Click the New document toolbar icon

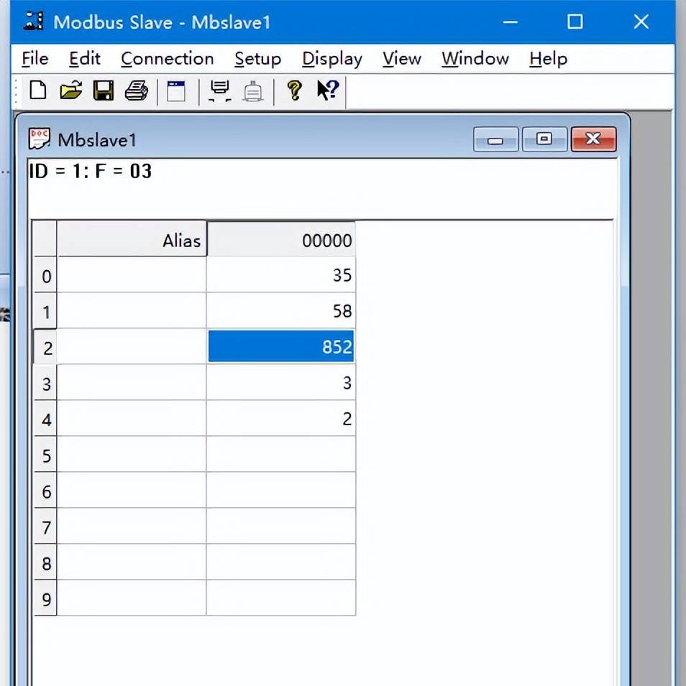pos(37,91)
